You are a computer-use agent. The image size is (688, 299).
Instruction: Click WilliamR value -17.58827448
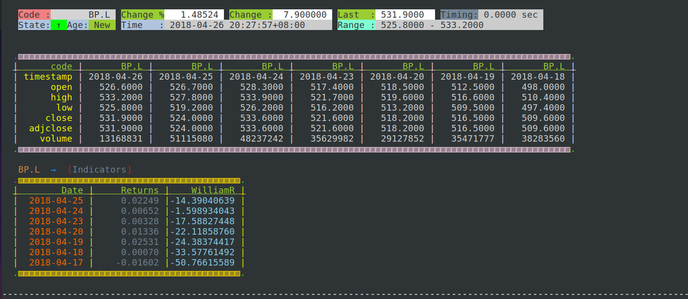point(202,221)
